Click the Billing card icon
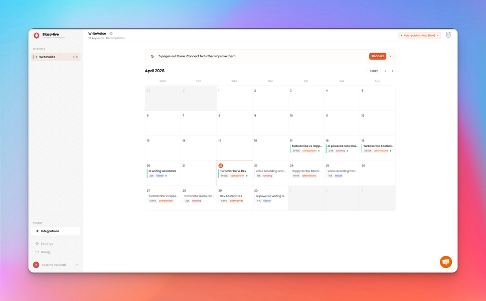Image resolution: width=486 pixels, height=301 pixels. pyautogui.click(x=37, y=252)
